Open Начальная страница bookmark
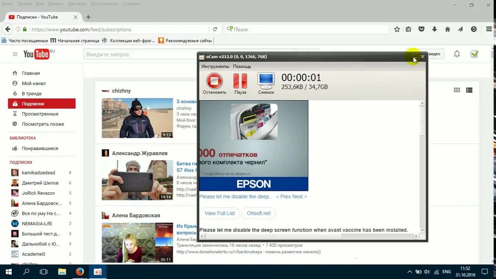Viewport: 496px width, 279px height. point(75,40)
